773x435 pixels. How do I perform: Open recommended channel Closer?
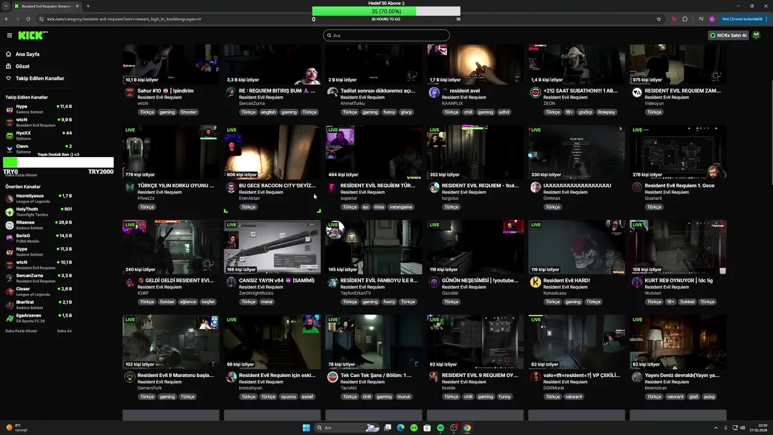(x=39, y=291)
